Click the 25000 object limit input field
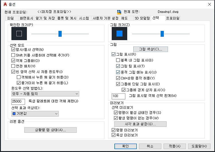 [18, 101]
